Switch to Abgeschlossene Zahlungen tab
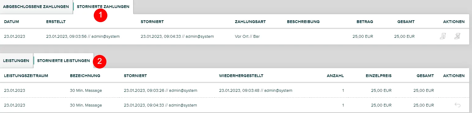472x113 pixels. click(x=36, y=6)
